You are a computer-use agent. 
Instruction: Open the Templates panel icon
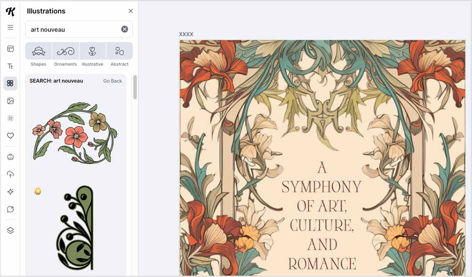10,48
